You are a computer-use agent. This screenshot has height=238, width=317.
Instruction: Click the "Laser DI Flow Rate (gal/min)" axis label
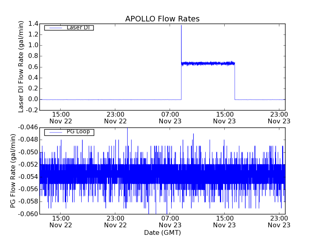point(21,67)
